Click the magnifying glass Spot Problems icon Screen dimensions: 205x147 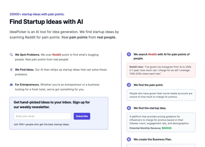click(x=11, y=55)
